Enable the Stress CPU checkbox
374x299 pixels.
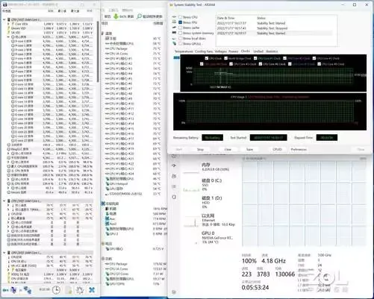point(180,17)
